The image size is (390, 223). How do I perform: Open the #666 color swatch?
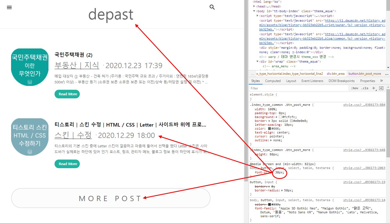tap(270, 129)
